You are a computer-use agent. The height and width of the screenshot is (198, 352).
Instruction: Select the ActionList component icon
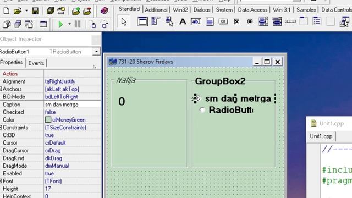click(x=344, y=21)
